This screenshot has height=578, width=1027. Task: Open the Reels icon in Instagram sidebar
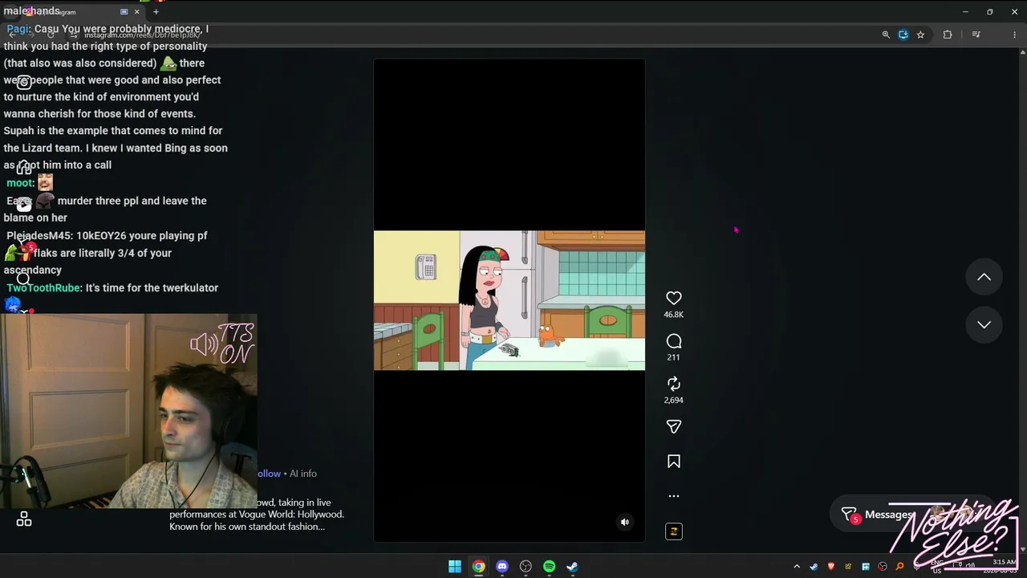(x=24, y=204)
